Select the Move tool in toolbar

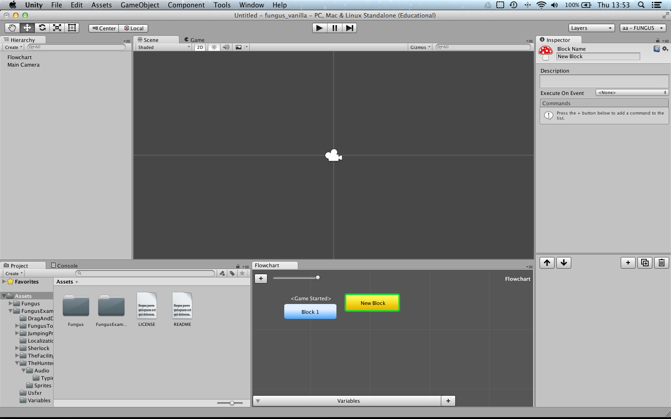tap(27, 28)
